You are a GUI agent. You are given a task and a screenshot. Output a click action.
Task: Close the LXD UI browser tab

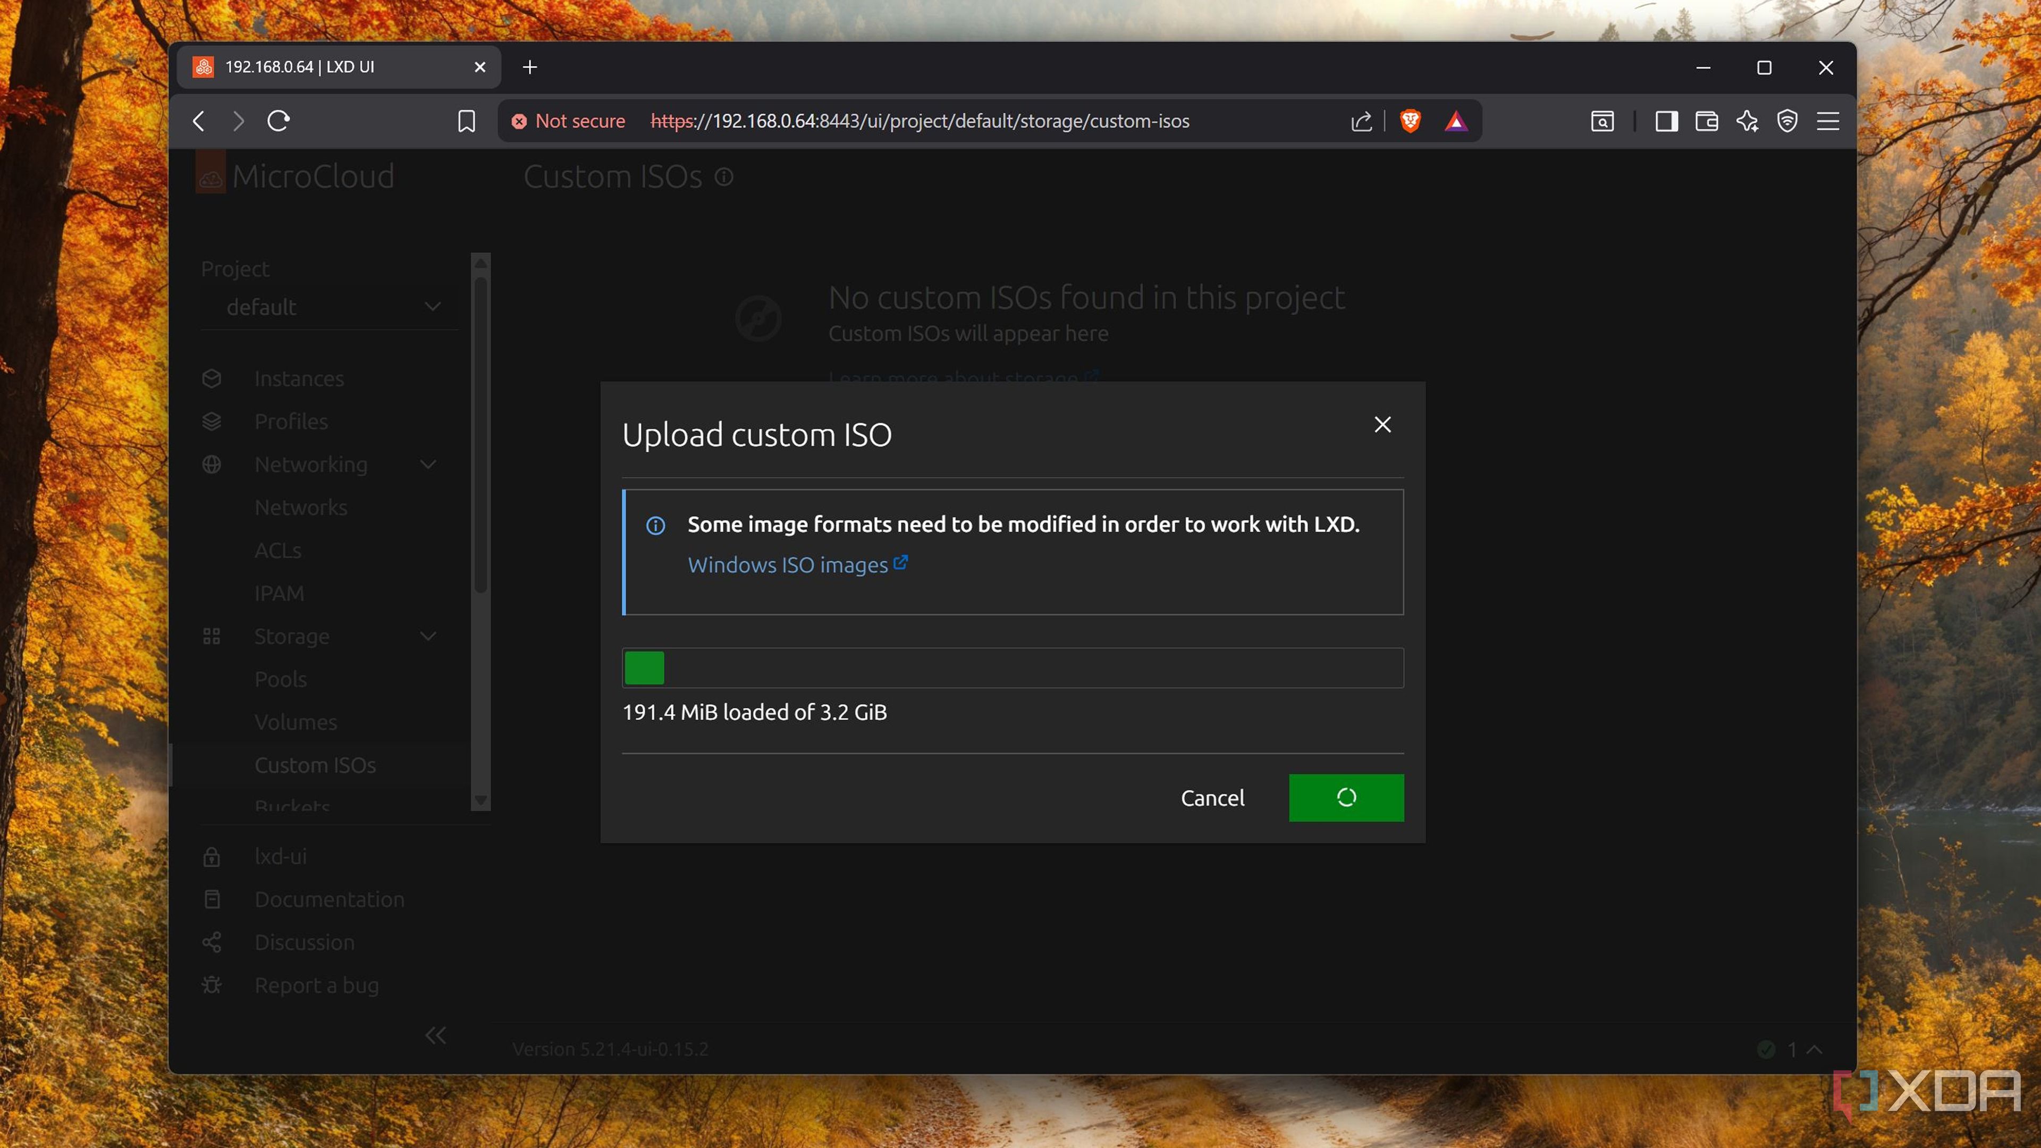tap(479, 67)
